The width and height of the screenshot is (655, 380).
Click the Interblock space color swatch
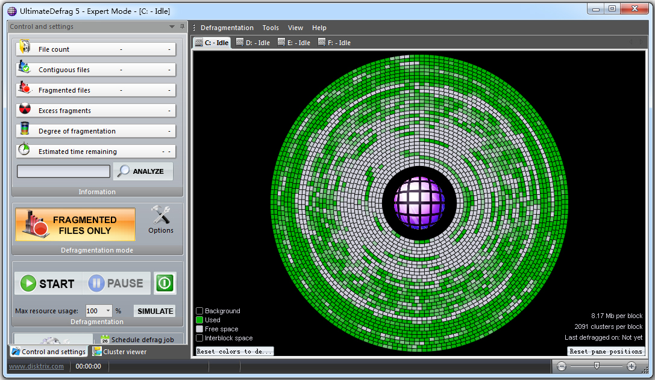[x=199, y=338]
